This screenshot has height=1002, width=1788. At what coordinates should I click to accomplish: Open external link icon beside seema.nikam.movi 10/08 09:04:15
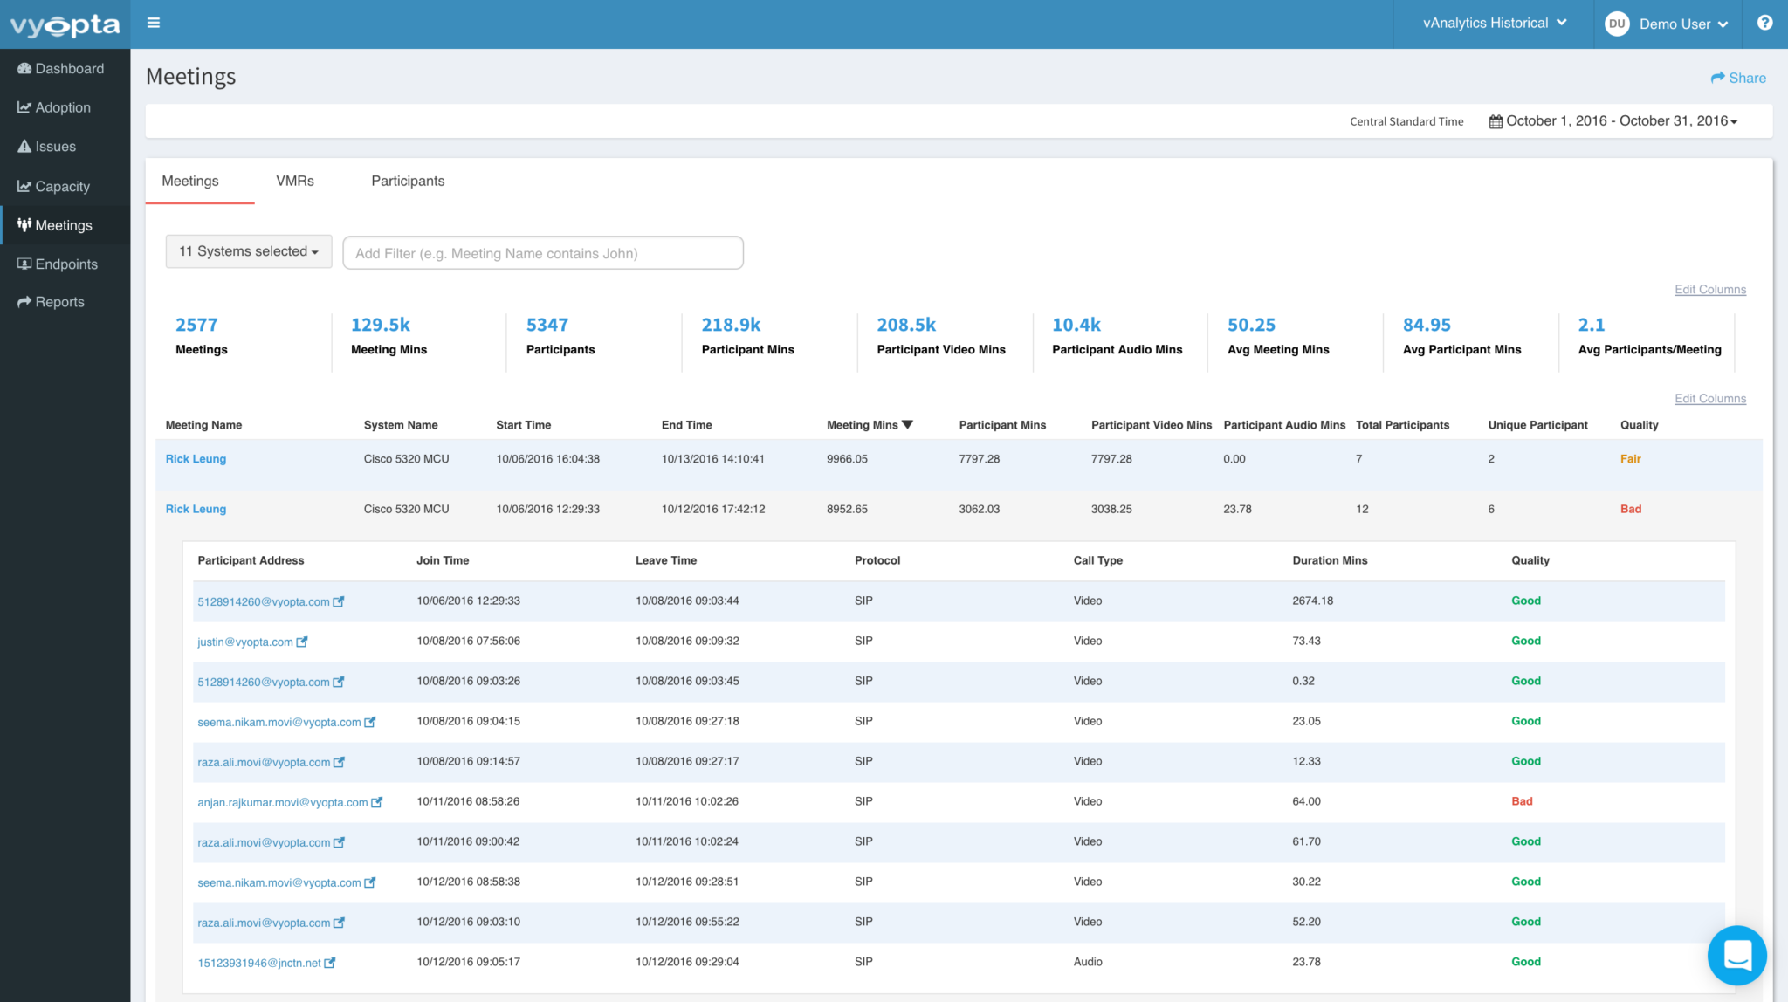[x=370, y=722]
